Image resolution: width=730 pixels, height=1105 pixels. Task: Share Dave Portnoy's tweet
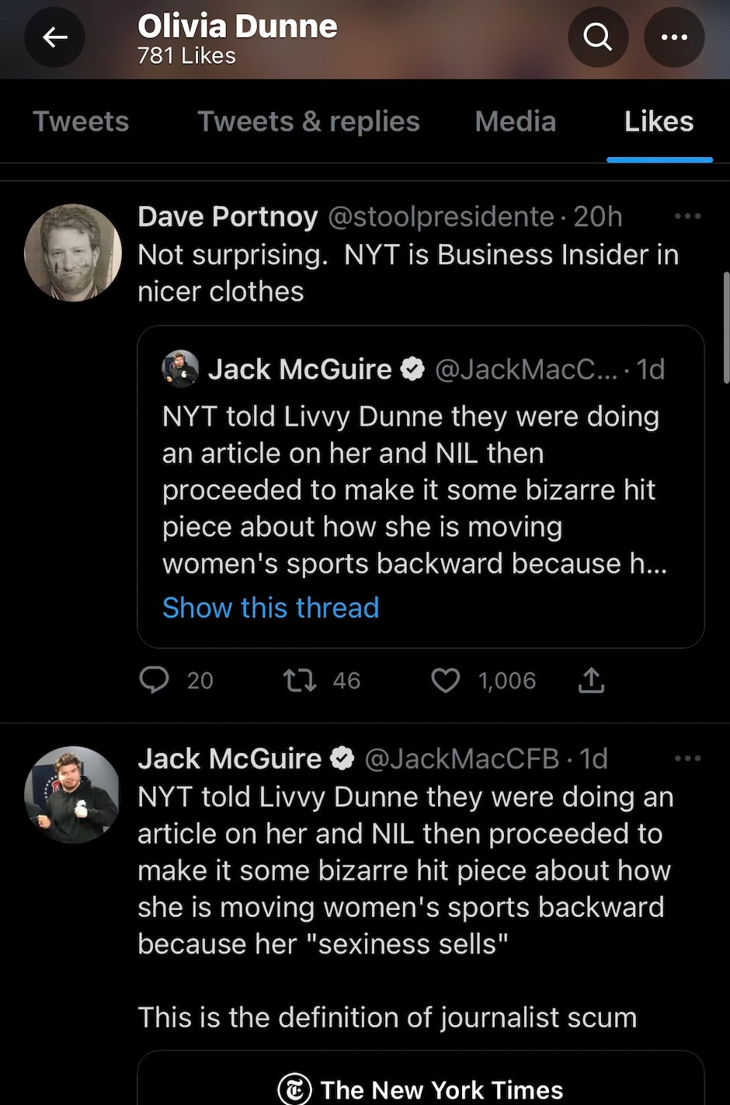(x=591, y=681)
